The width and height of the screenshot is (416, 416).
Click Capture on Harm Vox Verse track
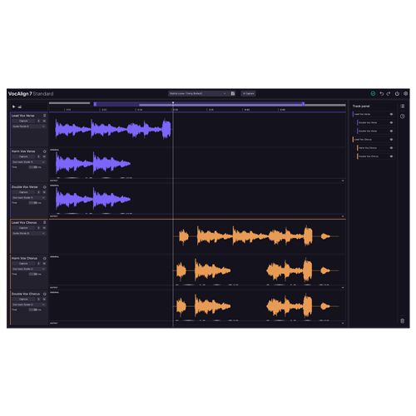23,156
